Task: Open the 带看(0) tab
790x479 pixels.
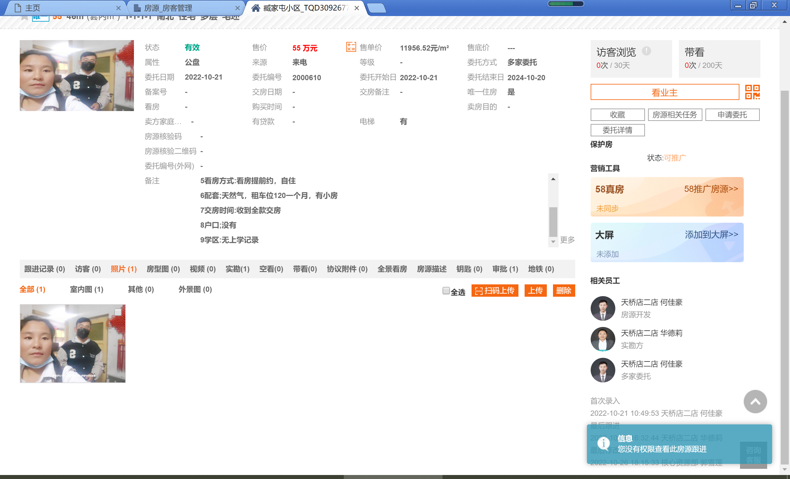Action: click(305, 269)
